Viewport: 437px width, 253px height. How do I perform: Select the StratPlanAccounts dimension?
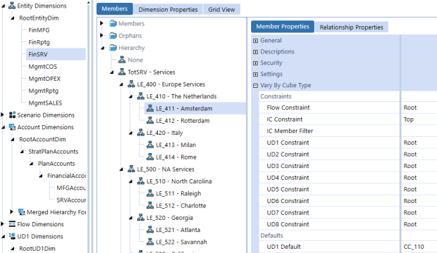(x=54, y=152)
